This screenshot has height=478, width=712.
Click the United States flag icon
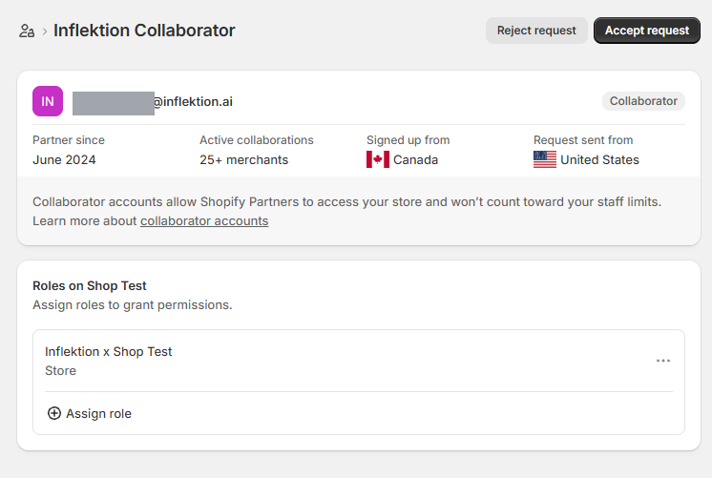pos(545,159)
